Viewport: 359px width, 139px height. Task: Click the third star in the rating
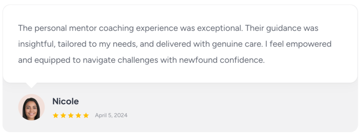tap(71, 115)
